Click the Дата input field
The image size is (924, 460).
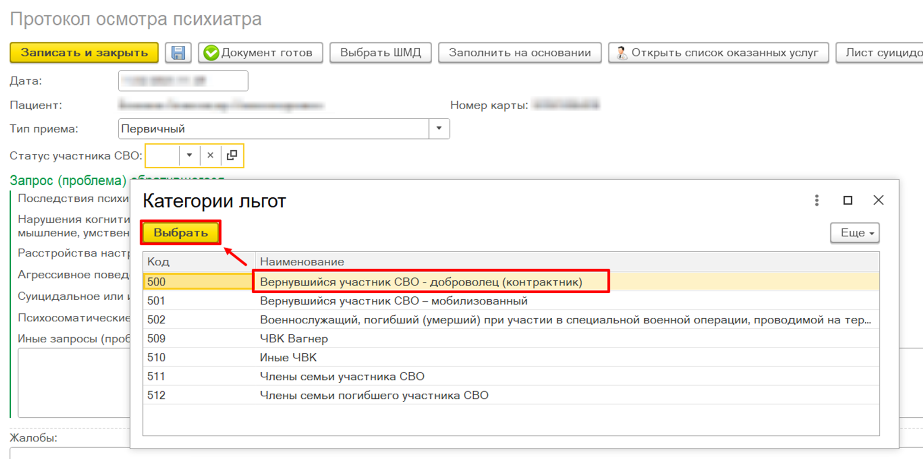coord(183,81)
